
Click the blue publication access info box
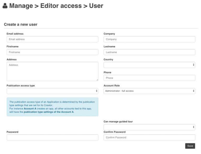[x=52, y=107]
